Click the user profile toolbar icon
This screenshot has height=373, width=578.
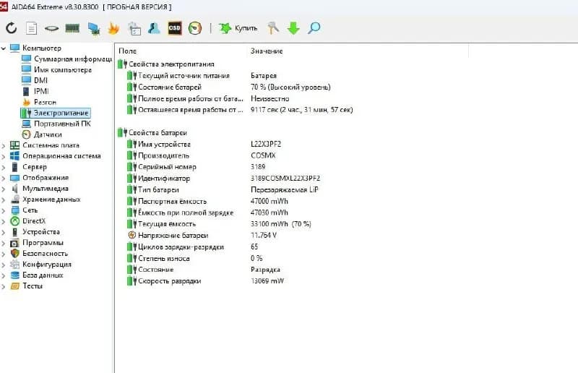tap(154, 28)
